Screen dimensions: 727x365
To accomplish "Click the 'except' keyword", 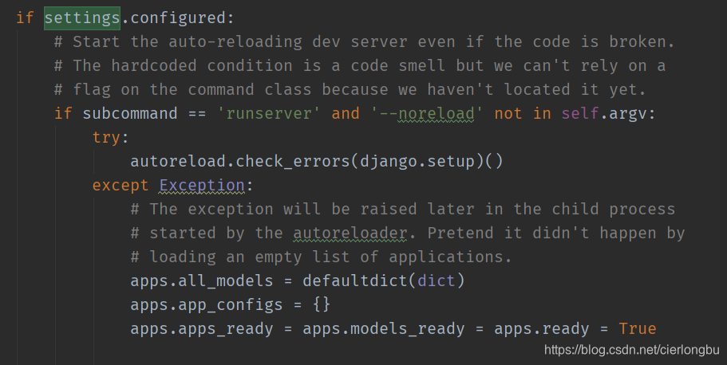I will point(121,186).
